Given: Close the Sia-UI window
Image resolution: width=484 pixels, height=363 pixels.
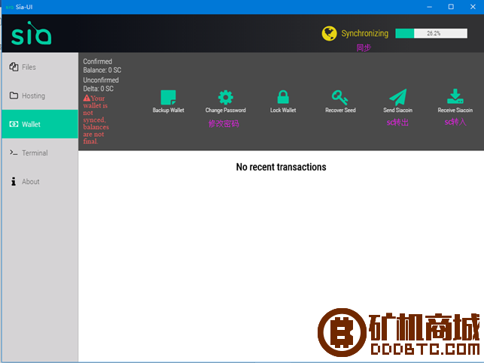Looking at the screenshot, I should (473, 7).
